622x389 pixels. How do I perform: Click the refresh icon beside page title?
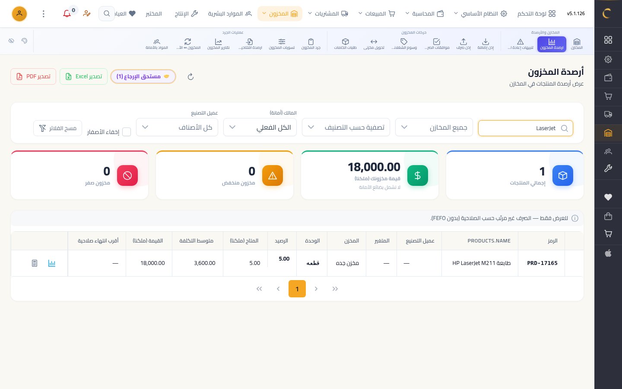[x=190, y=77]
